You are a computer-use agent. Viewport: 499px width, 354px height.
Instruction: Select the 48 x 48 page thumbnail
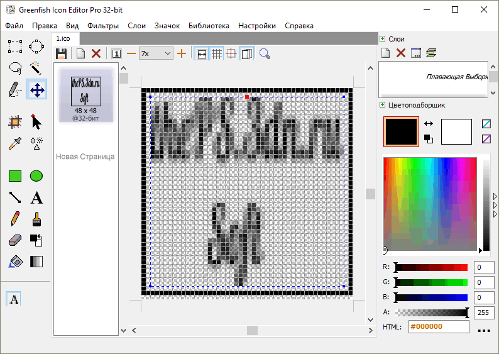pyautogui.click(x=86, y=95)
